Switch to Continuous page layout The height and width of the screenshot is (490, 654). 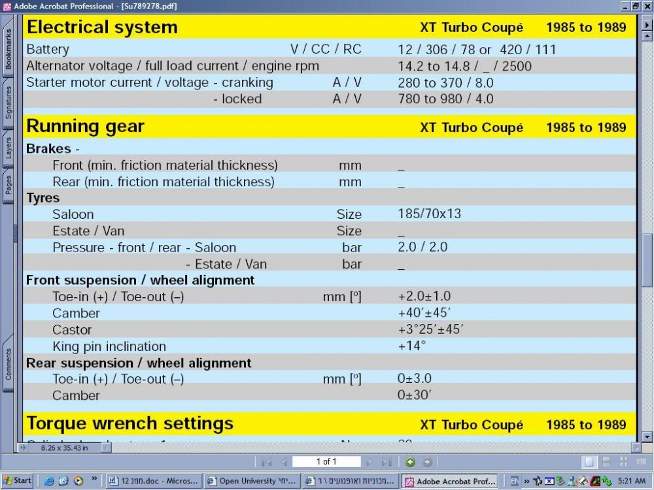[x=606, y=462]
